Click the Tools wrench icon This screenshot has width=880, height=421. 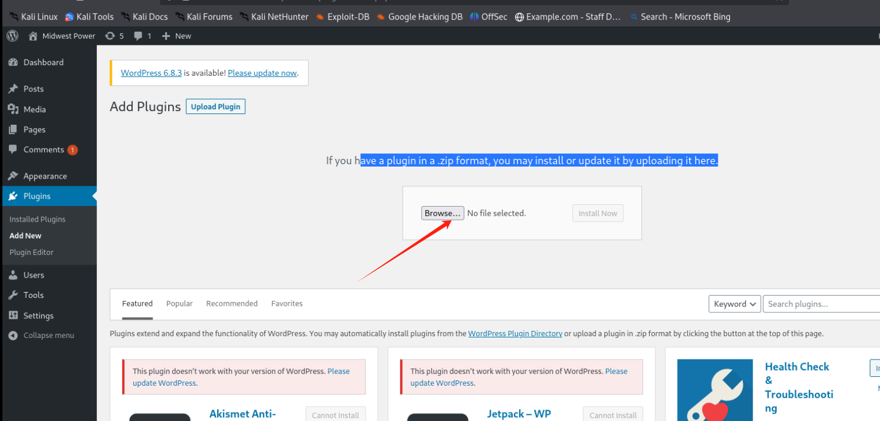point(13,295)
